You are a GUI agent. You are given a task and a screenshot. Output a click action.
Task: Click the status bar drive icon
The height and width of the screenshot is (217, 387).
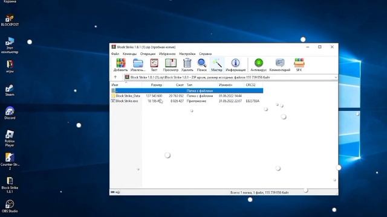pyautogui.click(x=113, y=192)
